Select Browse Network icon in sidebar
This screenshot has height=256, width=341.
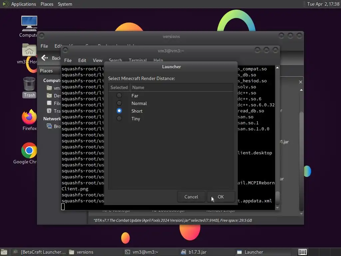tap(49, 126)
